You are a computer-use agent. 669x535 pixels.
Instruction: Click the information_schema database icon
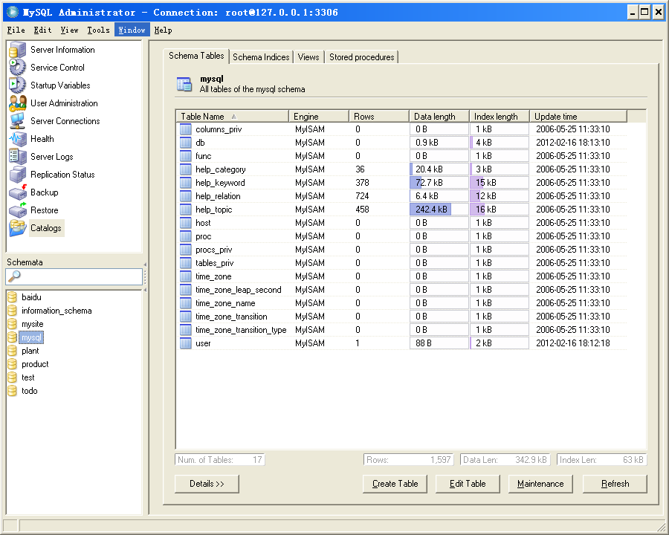pos(13,311)
